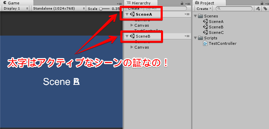Toggle the Project panel lock icon
The image size is (269, 129).
click(262, 3)
